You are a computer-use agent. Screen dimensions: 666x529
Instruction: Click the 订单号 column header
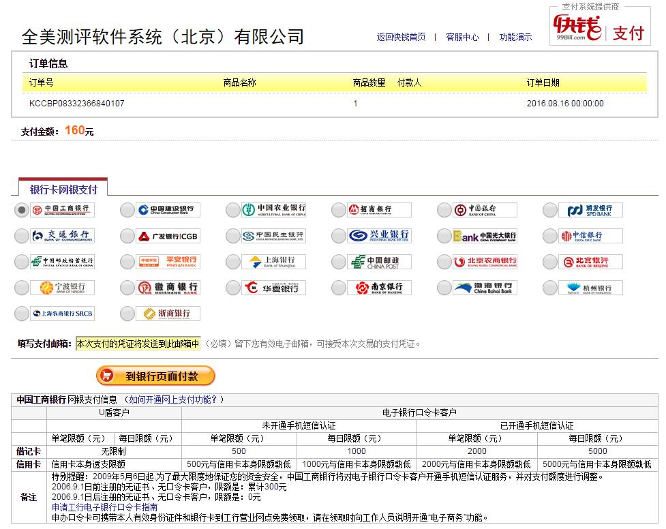(41, 82)
